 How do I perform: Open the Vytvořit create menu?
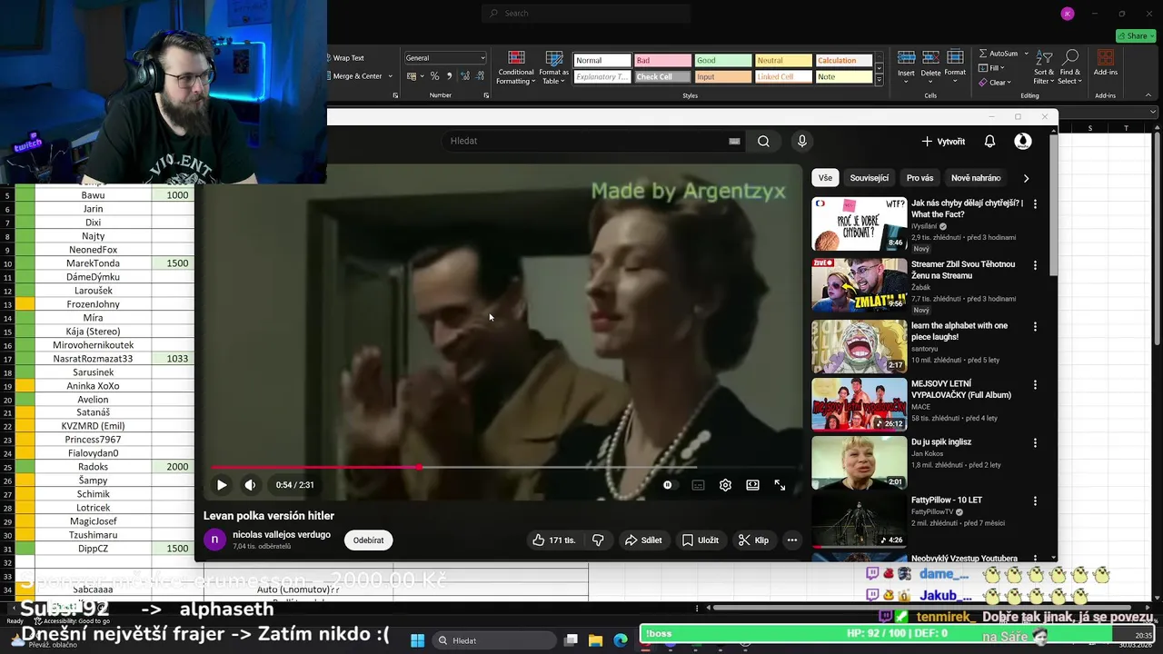[943, 141]
